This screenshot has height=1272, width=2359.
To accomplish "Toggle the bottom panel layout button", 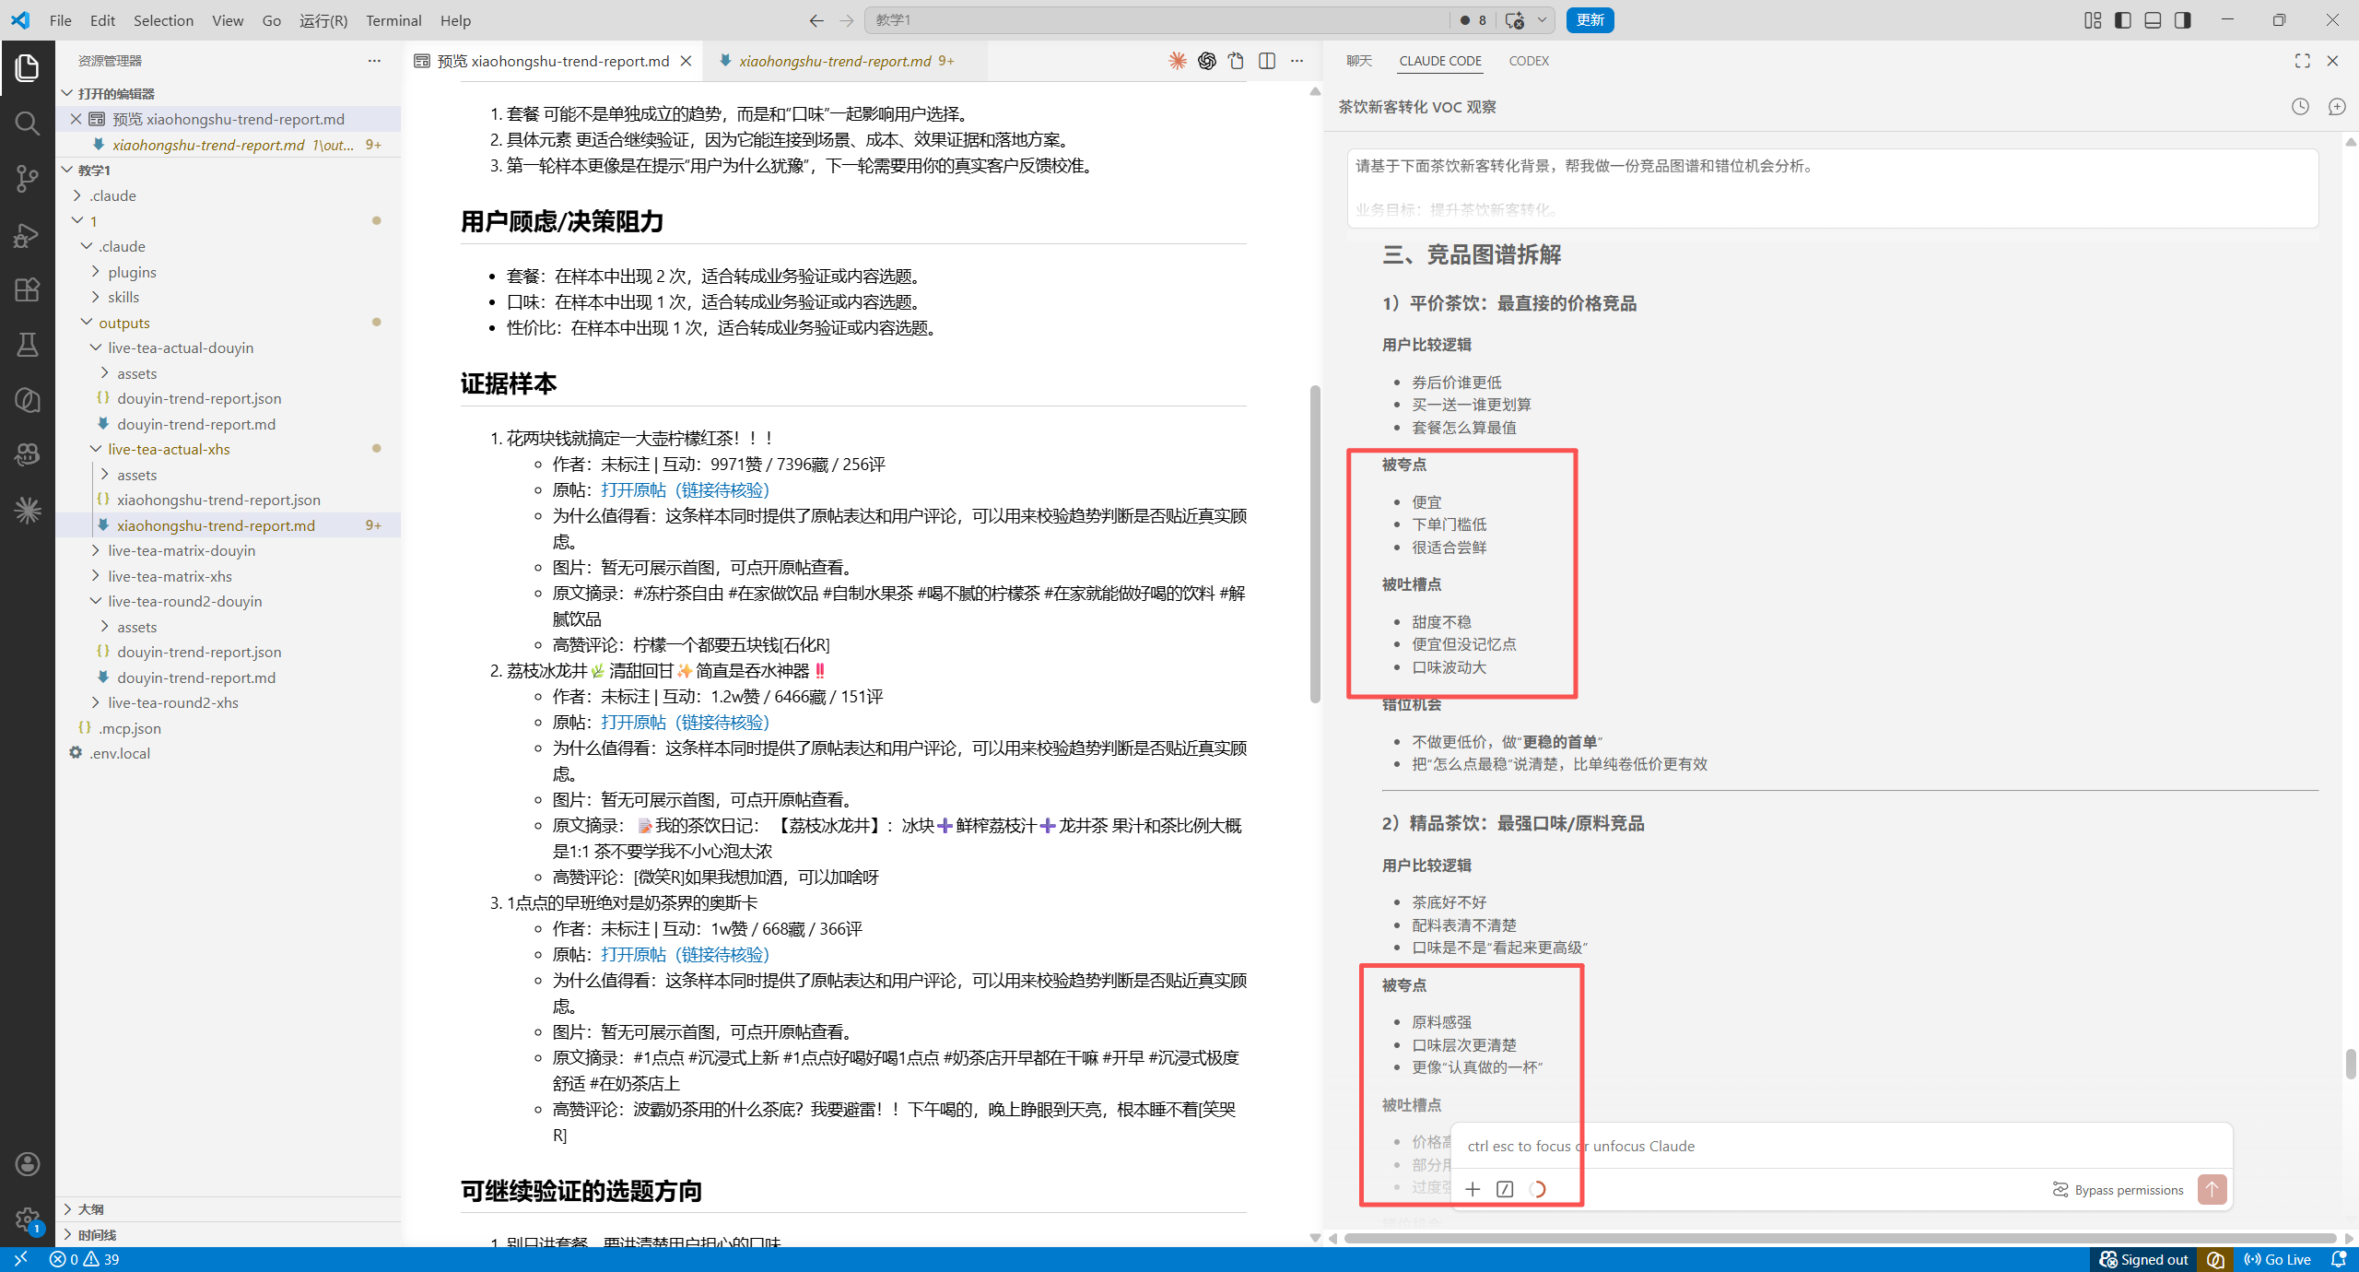I will point(2153,20).
